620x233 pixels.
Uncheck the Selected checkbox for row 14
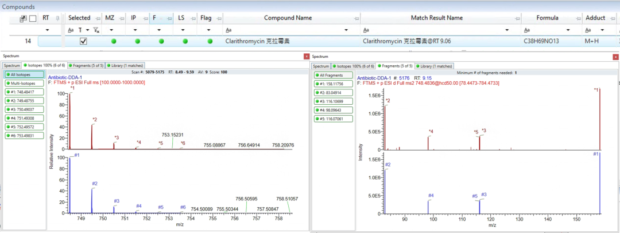click(83, 41)
